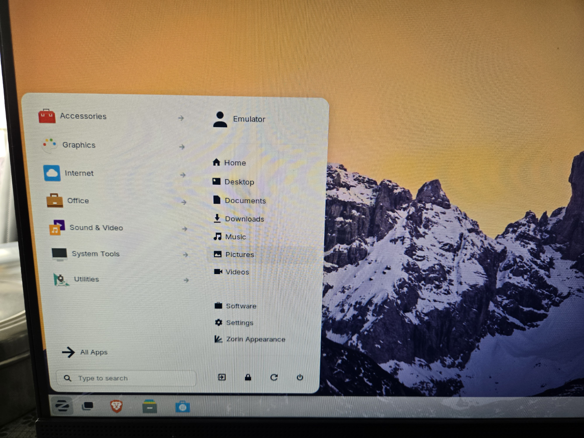Click the restart icon
This screenshot has height=438, width=584.
tap(274, 377)
